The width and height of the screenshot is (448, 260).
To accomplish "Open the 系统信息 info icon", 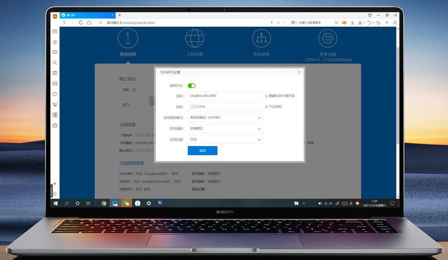I will click(x=128, y=38).
